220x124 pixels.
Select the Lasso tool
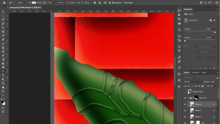(3, 20)
